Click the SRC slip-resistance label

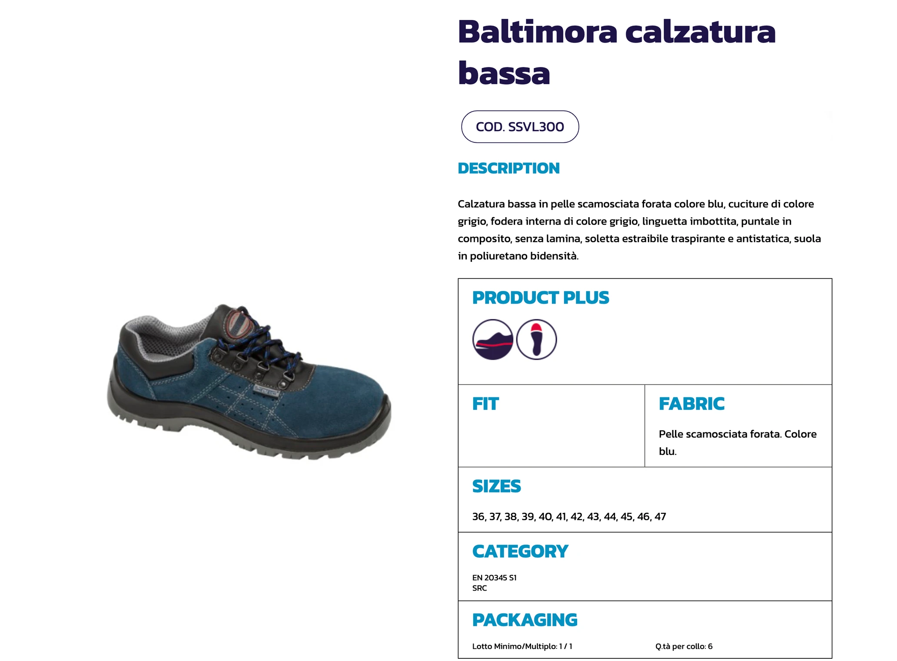pos(479,588)
